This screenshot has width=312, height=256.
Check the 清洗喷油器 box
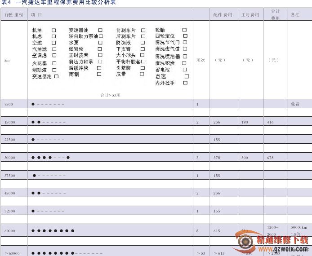click(x=185, y=57)
